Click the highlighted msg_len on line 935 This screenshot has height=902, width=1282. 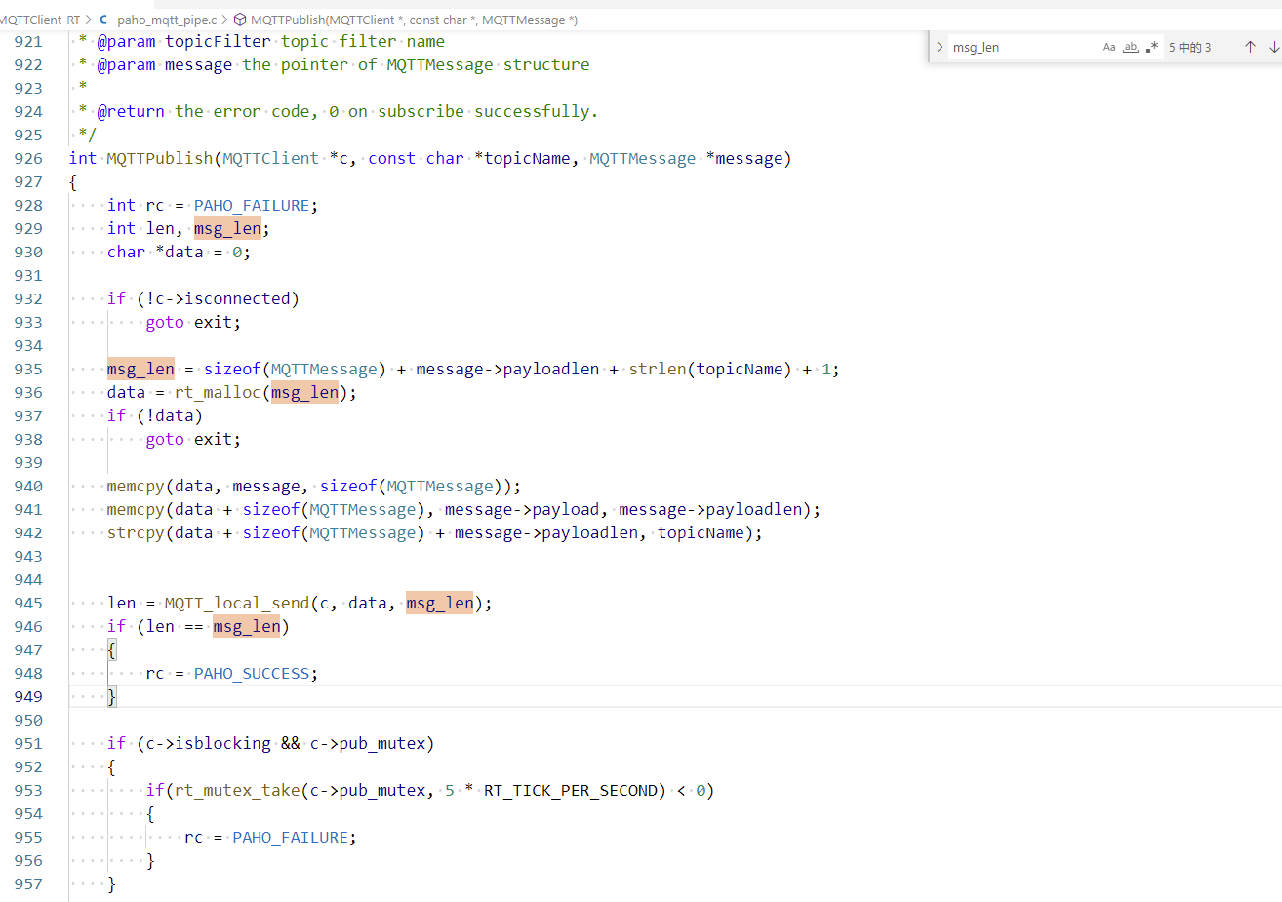[140, 369]
